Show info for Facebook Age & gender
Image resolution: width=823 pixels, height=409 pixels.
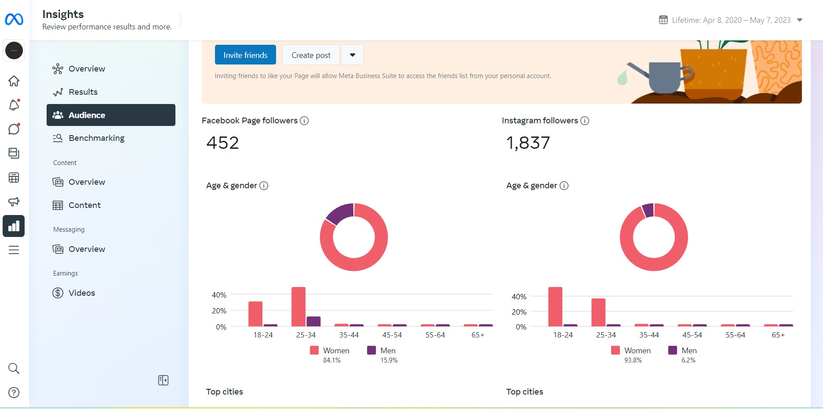264,186
